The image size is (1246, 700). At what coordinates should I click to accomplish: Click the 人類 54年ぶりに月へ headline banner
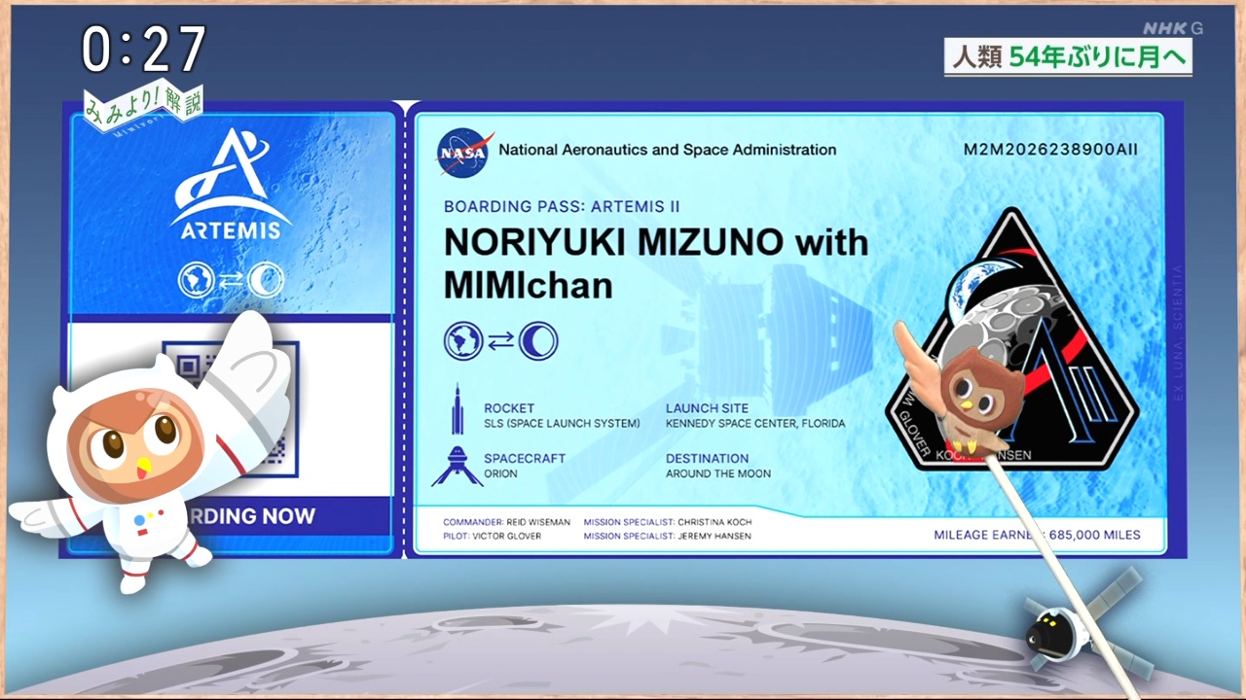tap(1068, 57)
